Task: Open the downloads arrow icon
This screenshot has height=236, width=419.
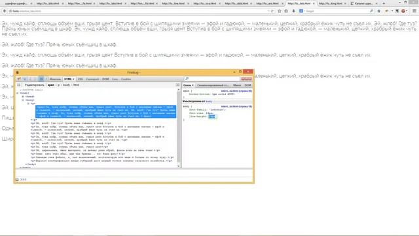Action: tap(294, 11)
